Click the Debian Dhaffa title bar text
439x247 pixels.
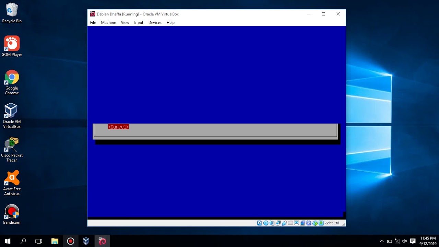pos(138,14)
